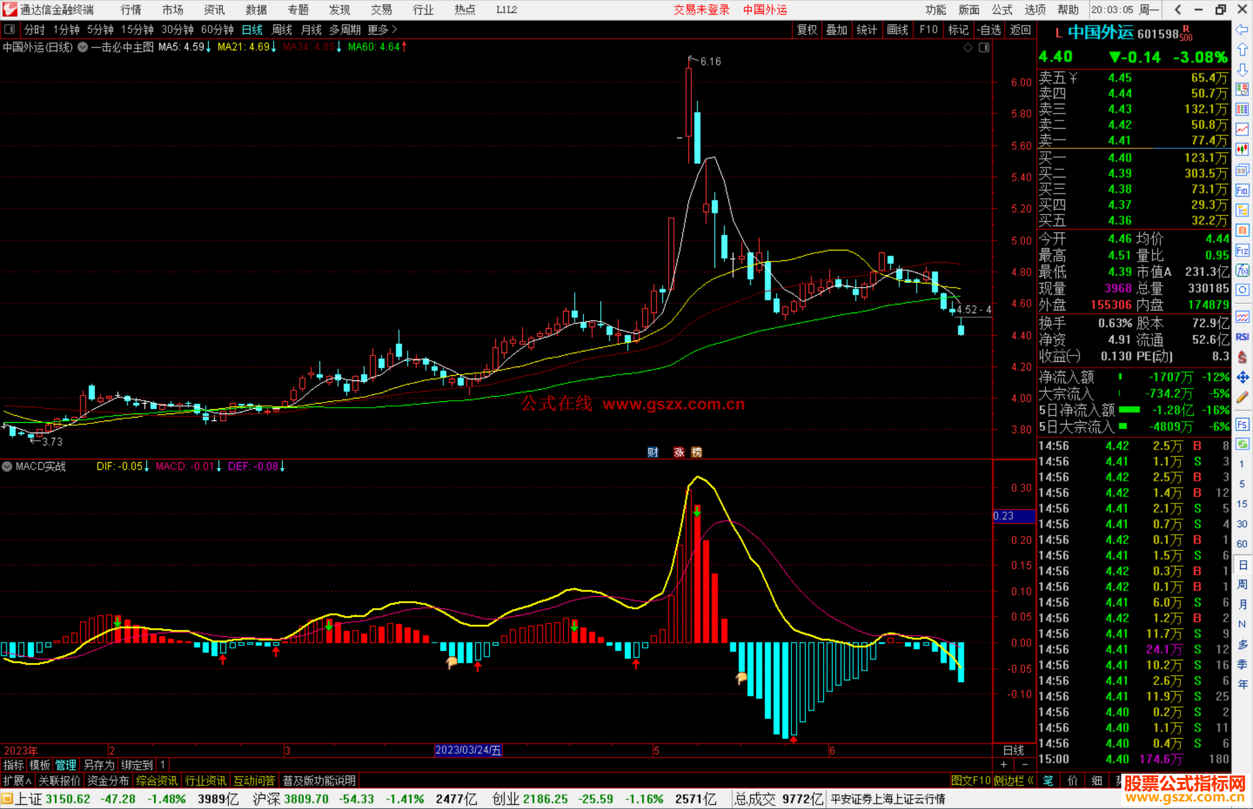The height and width of the screenshot is (809, 1253).
Task: Collapse the 侧边栏 sidebar panel
Action: (x=1013, y=781)
